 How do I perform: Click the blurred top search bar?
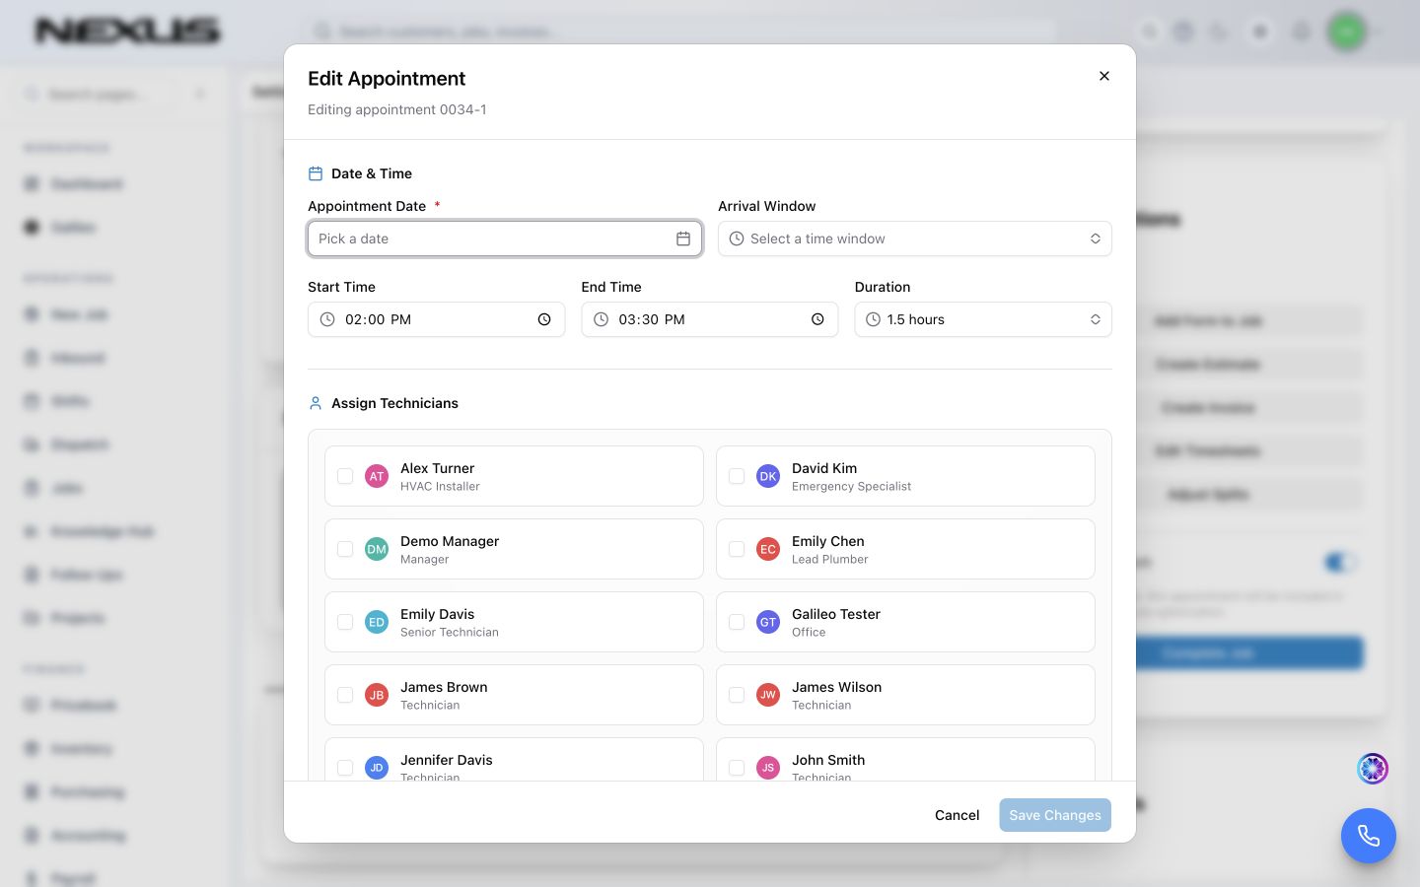680,32
